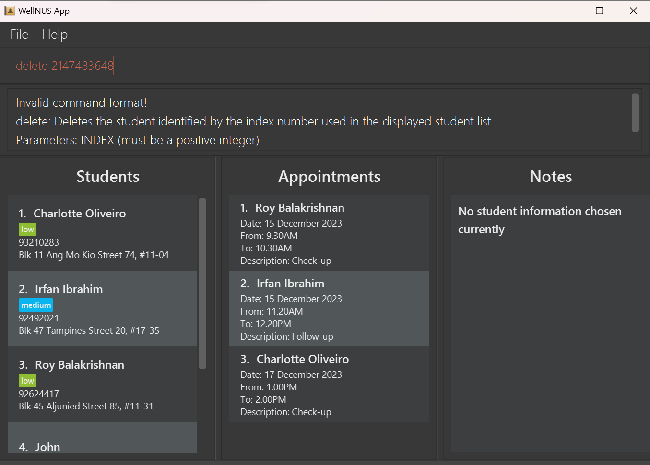The image size is (650, 465).
Task: Click the WellNUS App title bar icon
Action: 10,11
